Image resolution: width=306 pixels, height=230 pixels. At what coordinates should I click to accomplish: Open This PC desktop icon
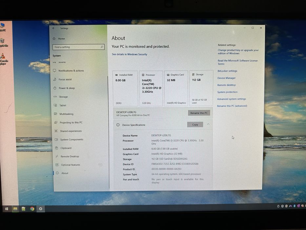(3, 27)
